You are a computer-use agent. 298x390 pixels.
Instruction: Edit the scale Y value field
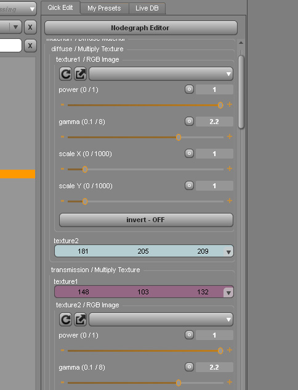click(214, 186)
